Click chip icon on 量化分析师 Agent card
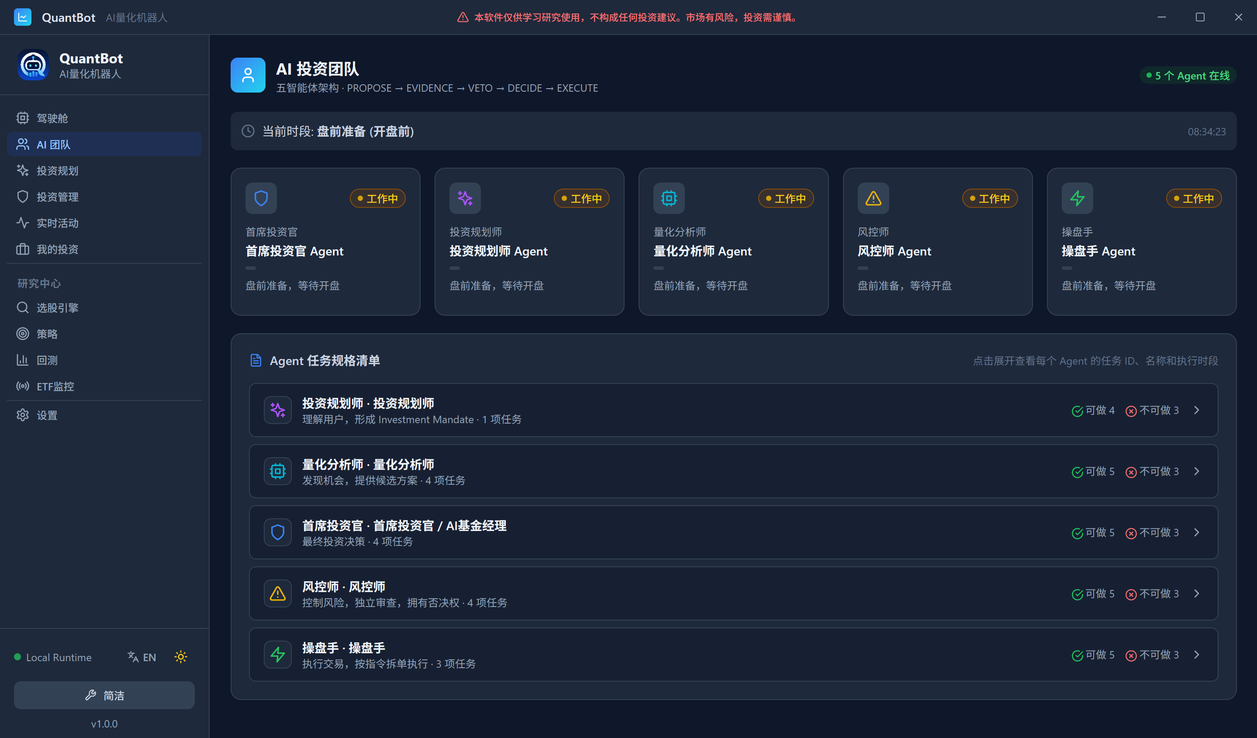Screen dimensions: 1257x738 coord(669,198)
